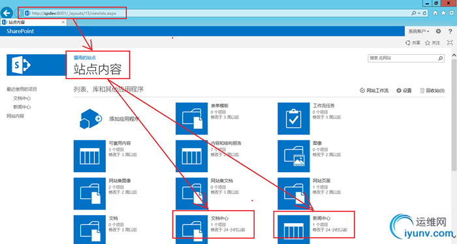The height and width of the screenshot is (244, 457).
Task: Click the vertical scrollbar thumb
Action: (x=454, y=115)
